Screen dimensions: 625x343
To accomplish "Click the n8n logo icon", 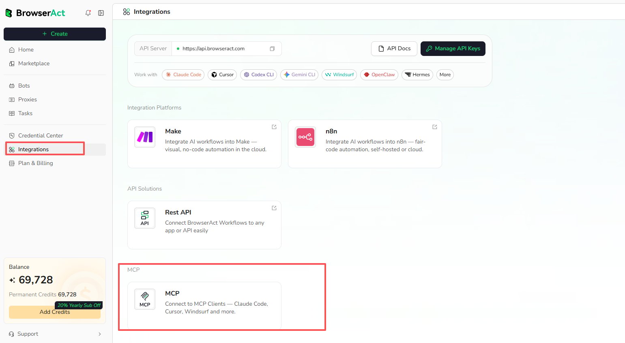I will click(305, 137).
